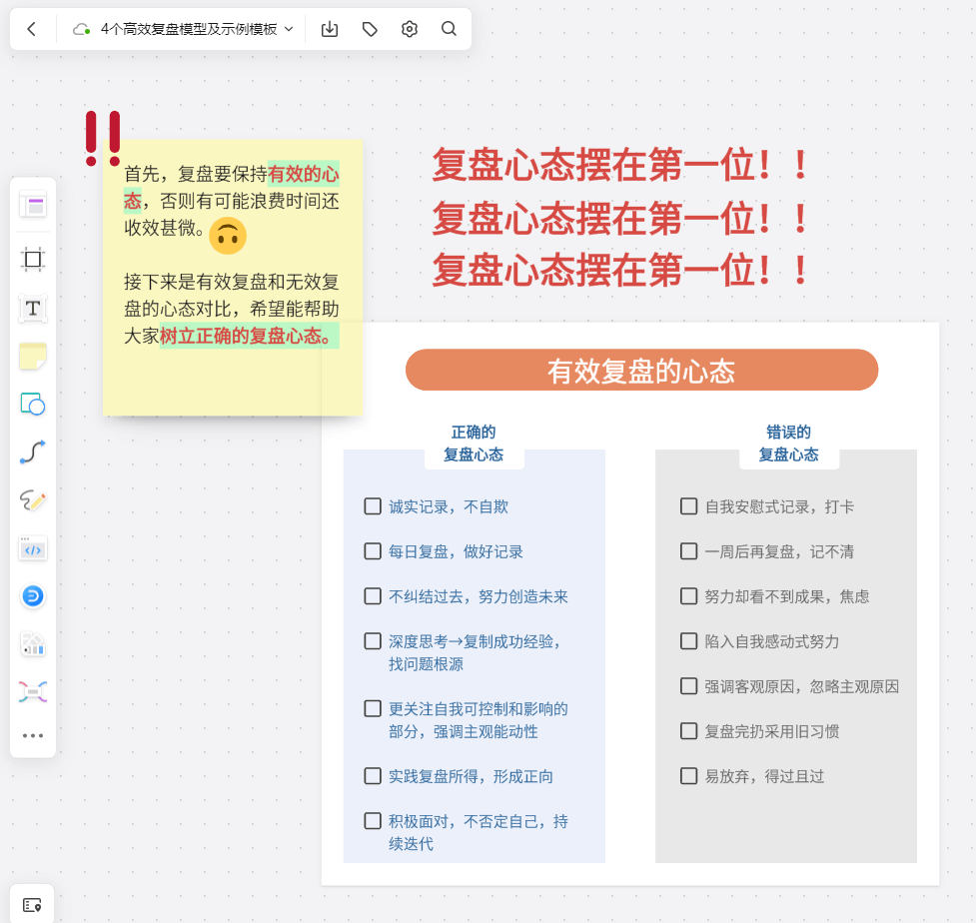976x923 pixels.
Task: Open the mind map tool
Action: [x=33, y=691]
